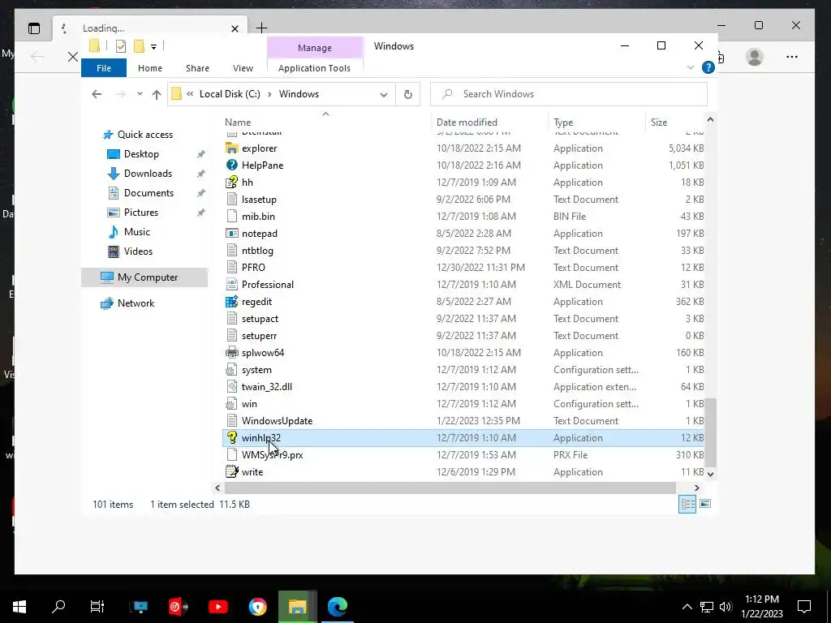Open Windows Start menu
The width and height of the screenshot is (831, 623).
click(19, 607)
